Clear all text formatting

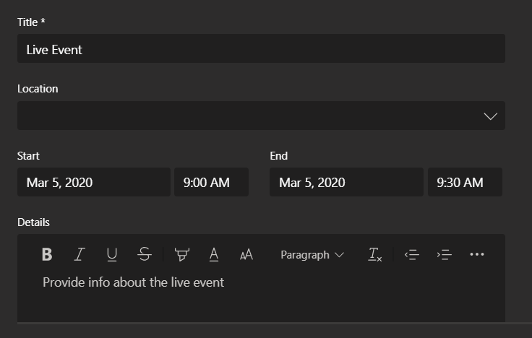pyautogui.click(x=375, y=254)
